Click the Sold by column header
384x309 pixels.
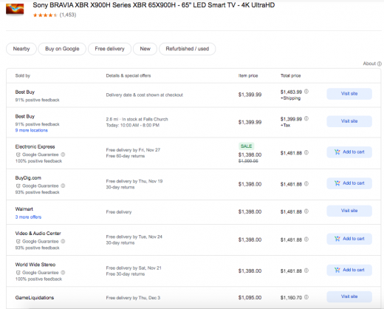coord(23,75)
